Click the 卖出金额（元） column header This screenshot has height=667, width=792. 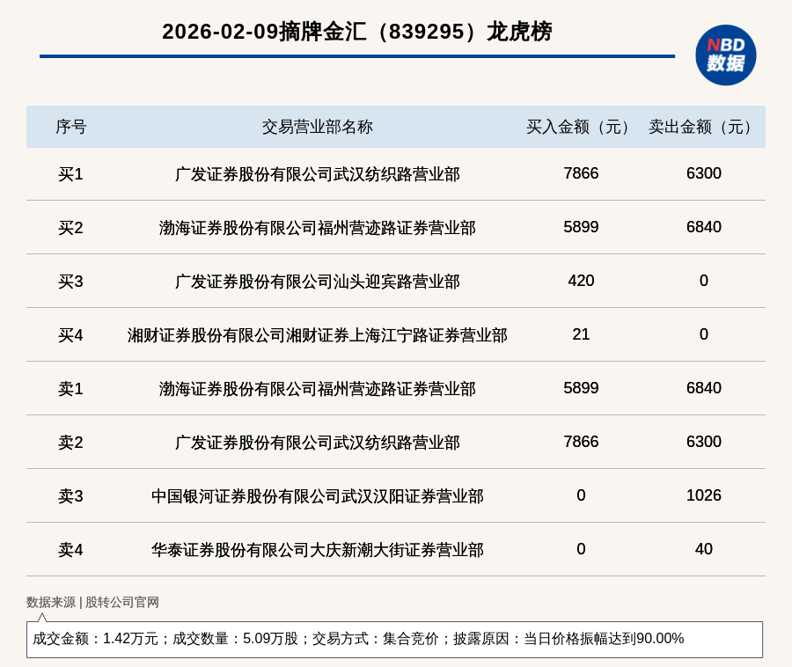(703, 127)
